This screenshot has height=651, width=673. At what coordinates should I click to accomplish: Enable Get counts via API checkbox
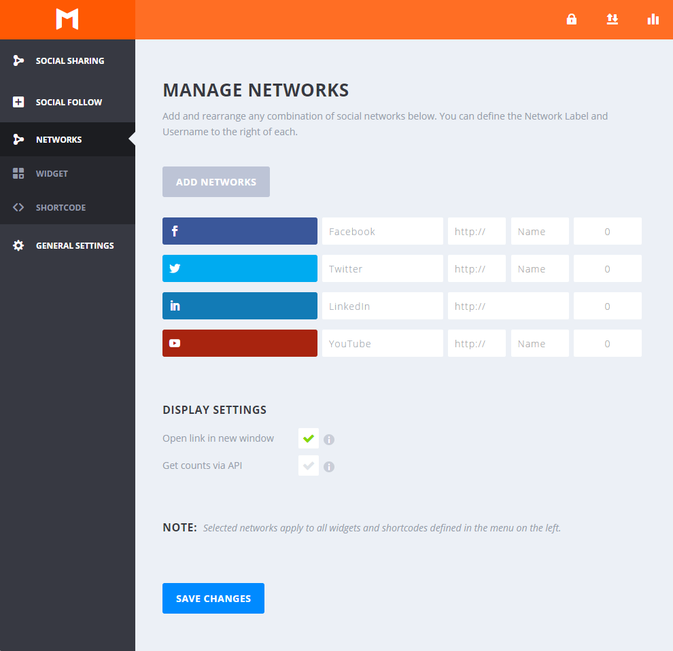click(x=308, y=465)
